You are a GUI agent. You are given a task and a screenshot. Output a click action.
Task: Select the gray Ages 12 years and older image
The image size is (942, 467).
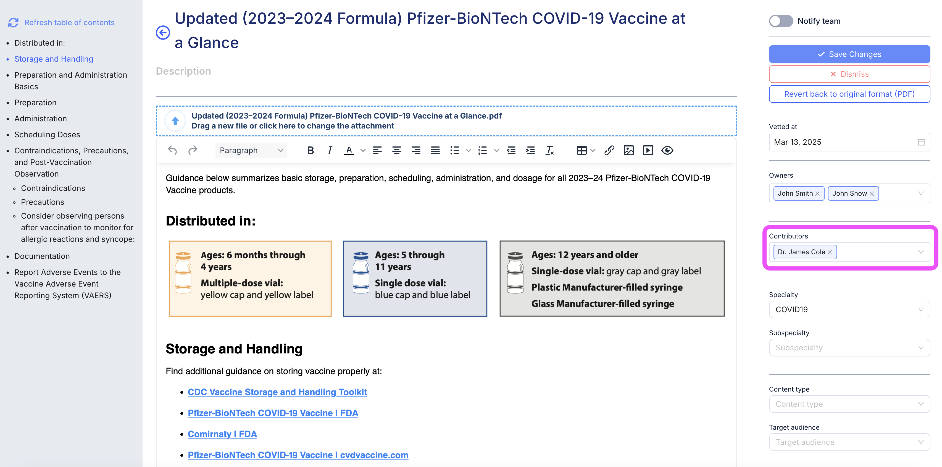612,279
